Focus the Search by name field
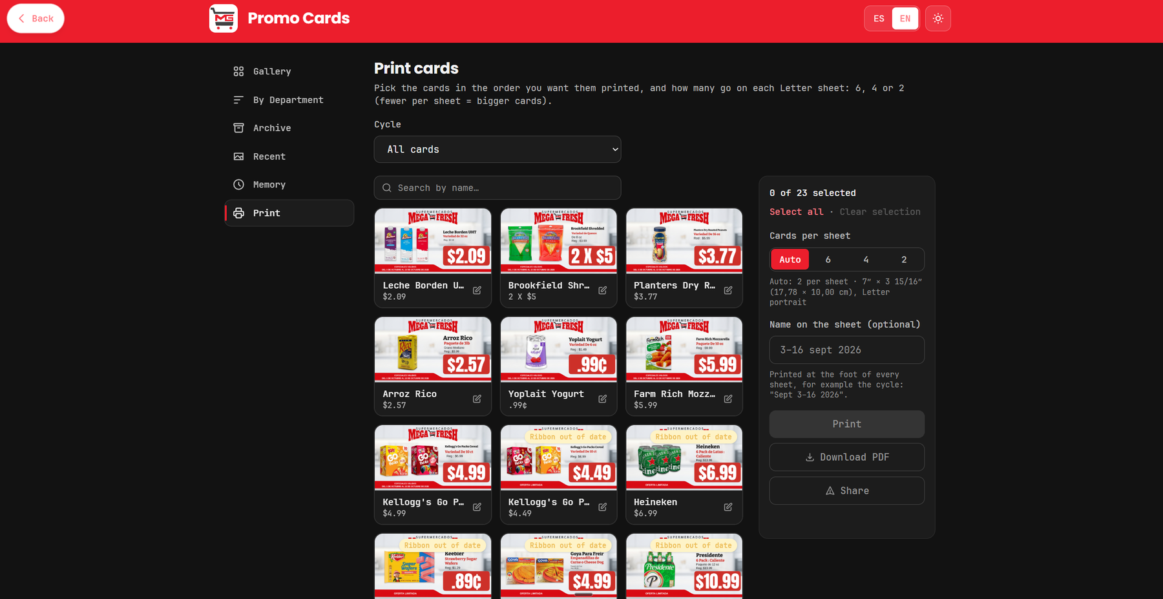 498,188
